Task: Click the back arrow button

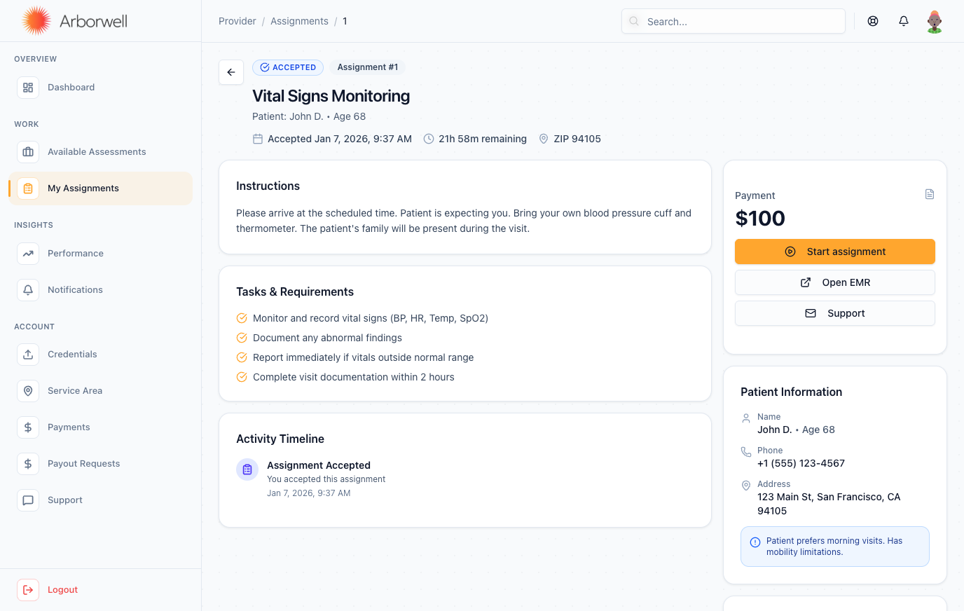Action: [x=231, y=72]
